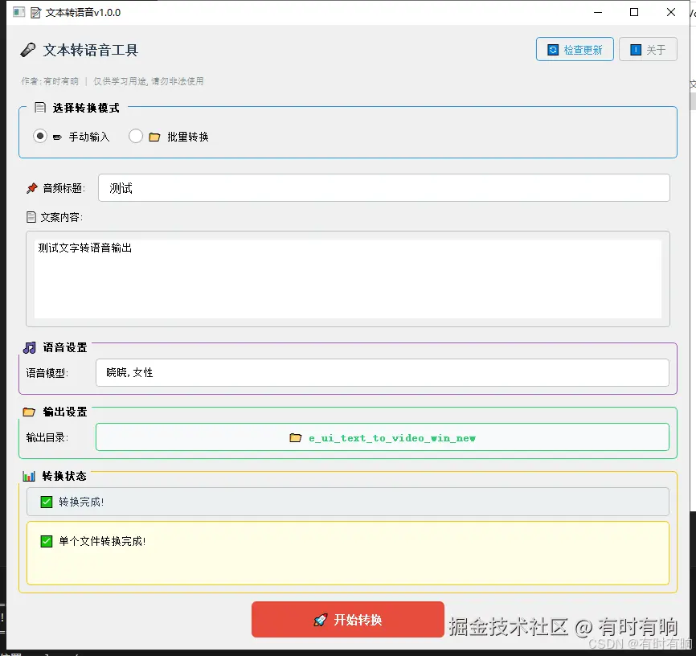This screenshot has height=656, width=696.
Task: Click the folder icon by 输出设置
Action: tap(29, 412)
